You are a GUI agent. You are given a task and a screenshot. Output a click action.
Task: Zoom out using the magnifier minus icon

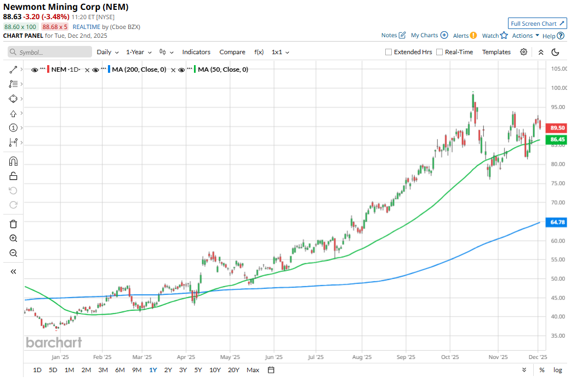tap(13, 253)
